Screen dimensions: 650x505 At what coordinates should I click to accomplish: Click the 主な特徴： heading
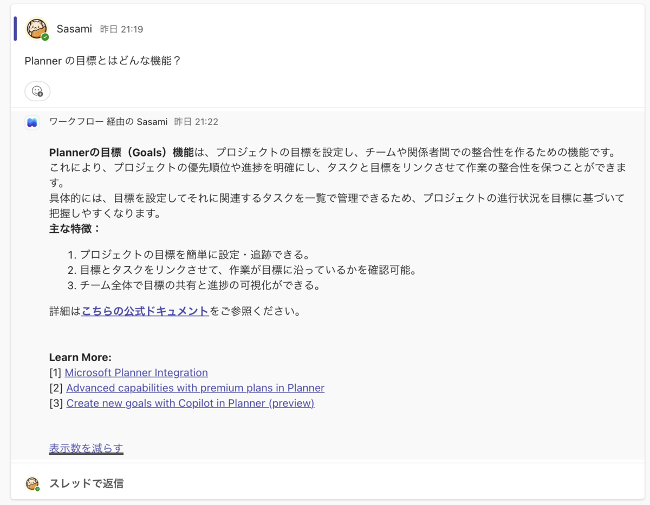(75, 228)
